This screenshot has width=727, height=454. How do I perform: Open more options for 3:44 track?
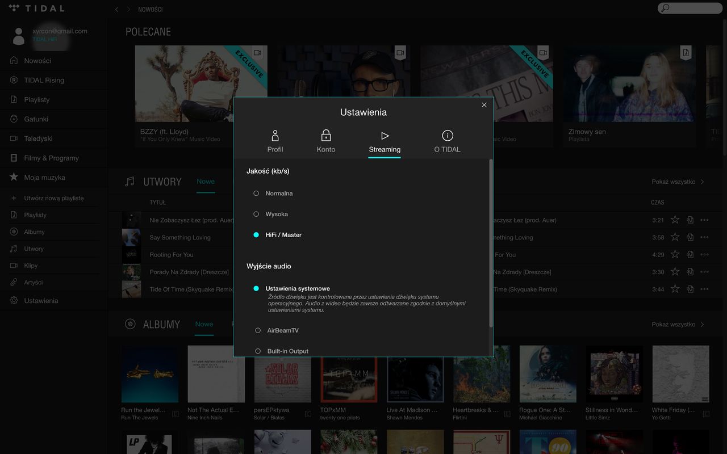[x=705, y=289]
